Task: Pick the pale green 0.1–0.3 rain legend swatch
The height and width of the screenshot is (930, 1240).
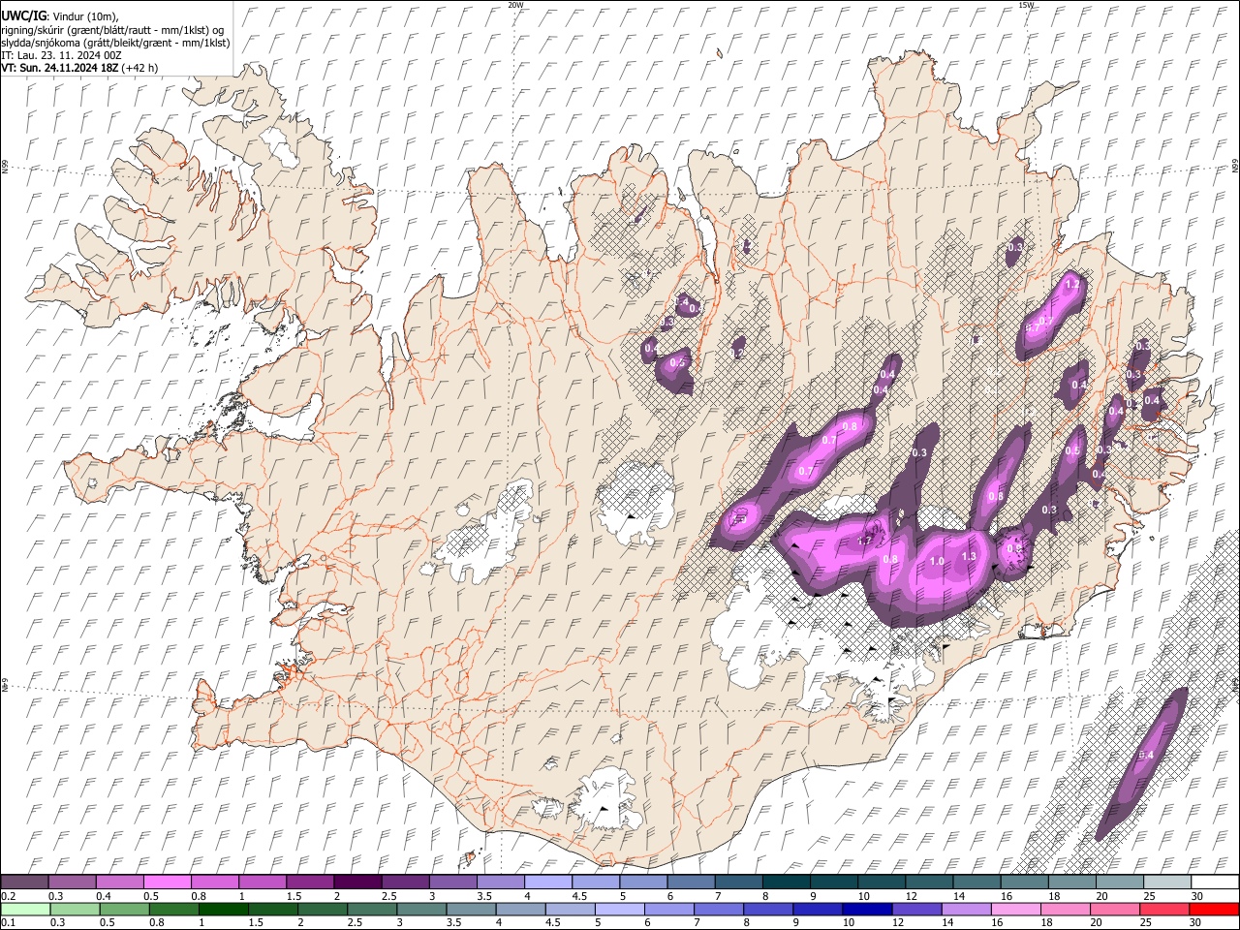Action: [25, 909]
